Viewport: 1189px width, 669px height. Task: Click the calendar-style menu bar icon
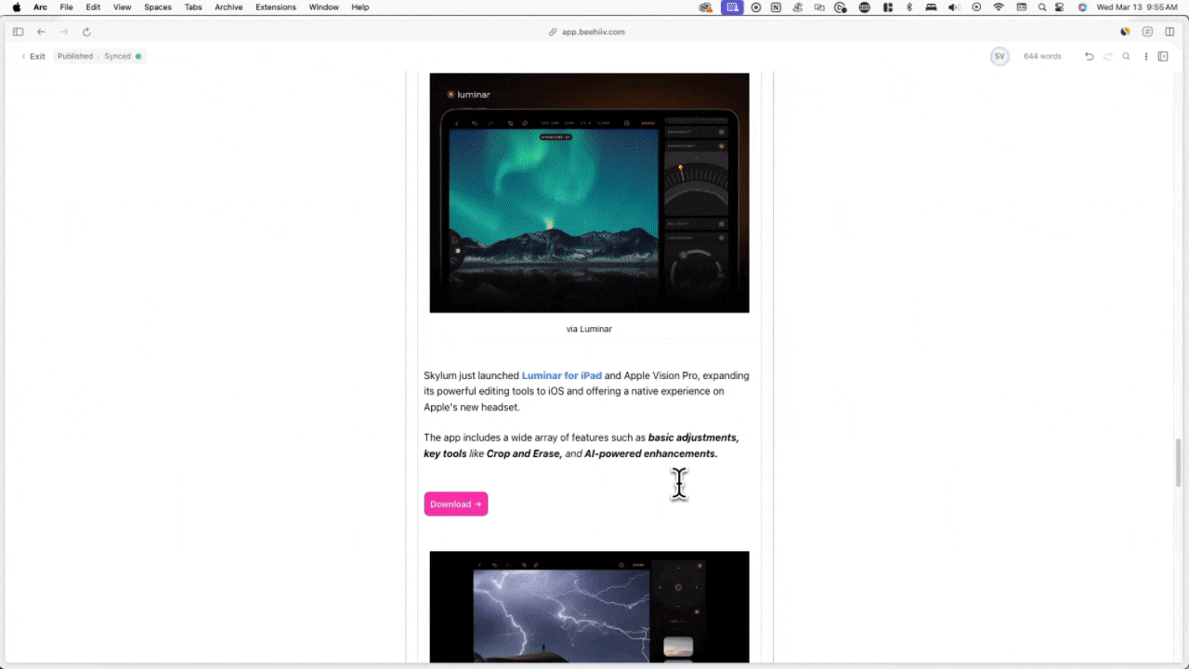(x=1022, y=7)
